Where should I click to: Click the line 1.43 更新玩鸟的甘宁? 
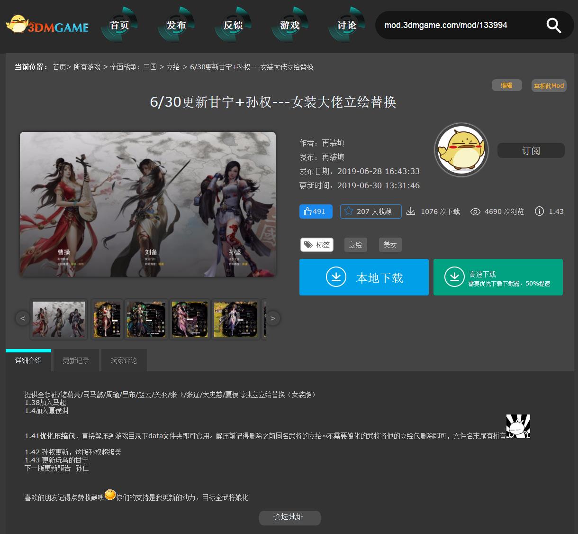click(56, 460)
